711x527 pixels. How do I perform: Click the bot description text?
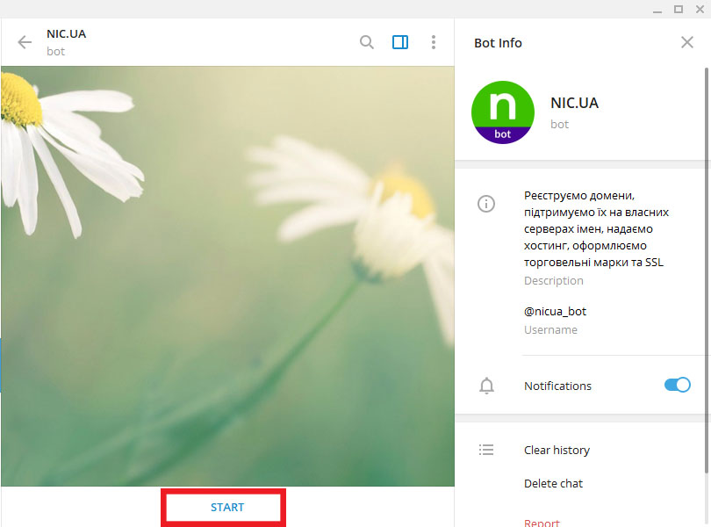click(x=596, y=228)
